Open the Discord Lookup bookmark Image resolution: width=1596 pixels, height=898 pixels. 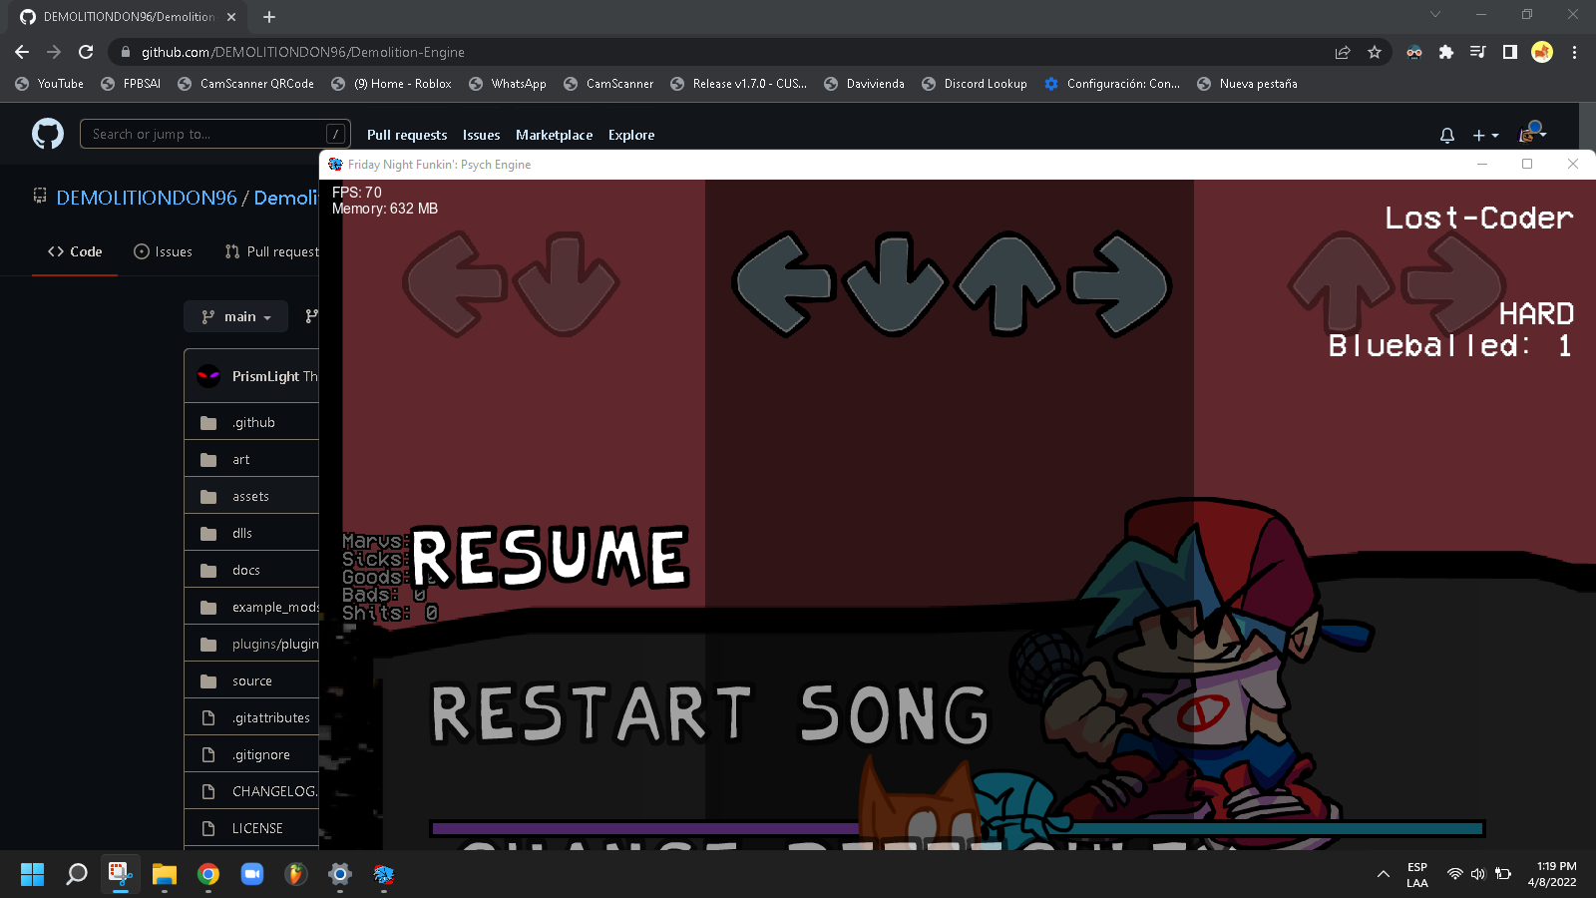click(975, 84)
